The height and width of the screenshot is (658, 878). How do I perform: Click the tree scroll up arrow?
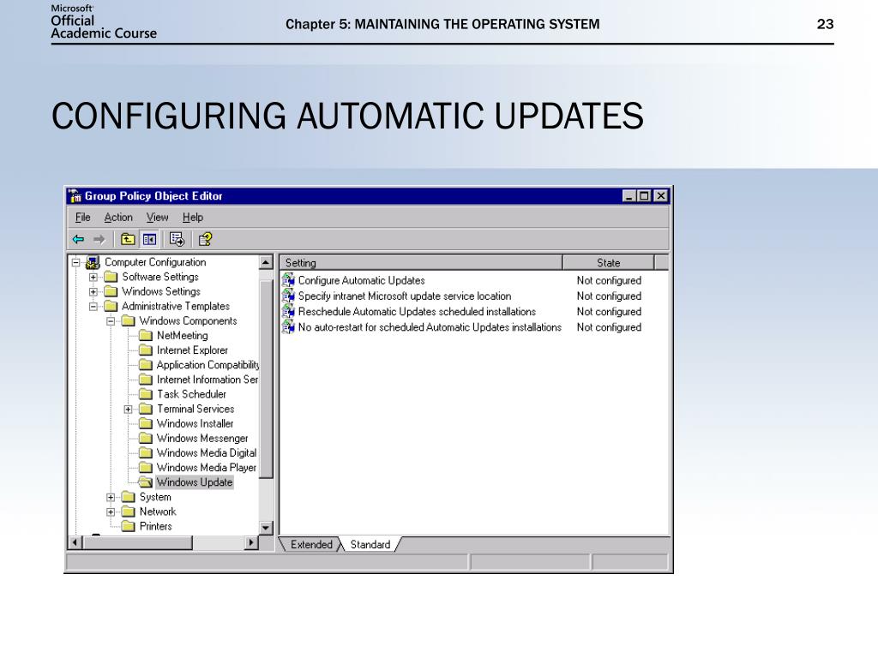click(266, 262)
